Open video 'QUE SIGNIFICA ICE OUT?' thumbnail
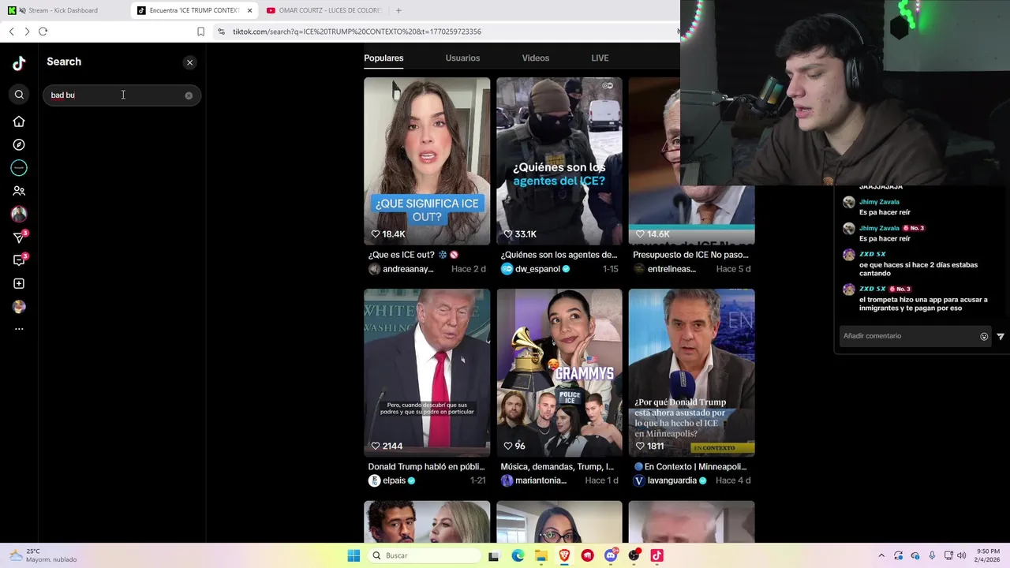Viewport: 1010px width, 568px height. [427, 161]
